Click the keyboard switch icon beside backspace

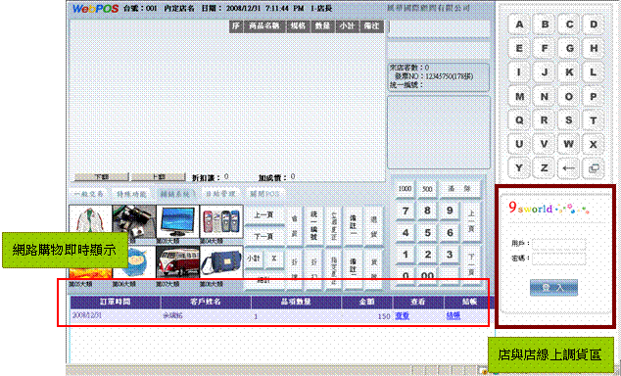(594, 168)
